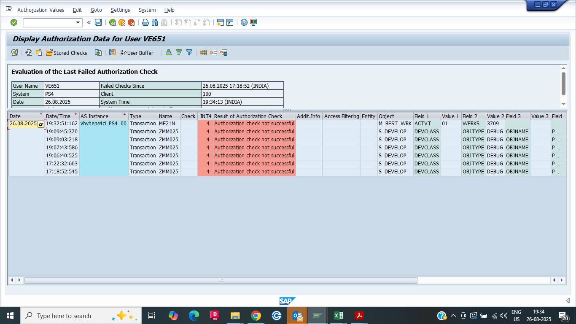Open Excel from the Windows taskbar

(338, 316)
